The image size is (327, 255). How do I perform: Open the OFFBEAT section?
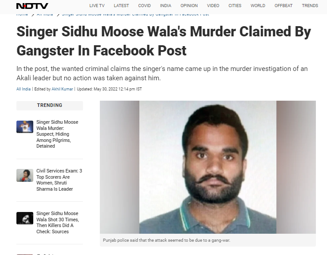tap(284, 6)
